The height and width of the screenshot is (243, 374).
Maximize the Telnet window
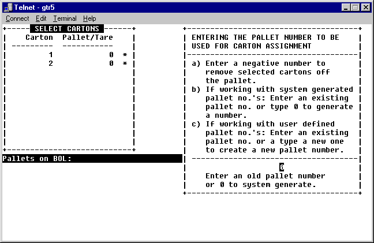tap(355, 7)
